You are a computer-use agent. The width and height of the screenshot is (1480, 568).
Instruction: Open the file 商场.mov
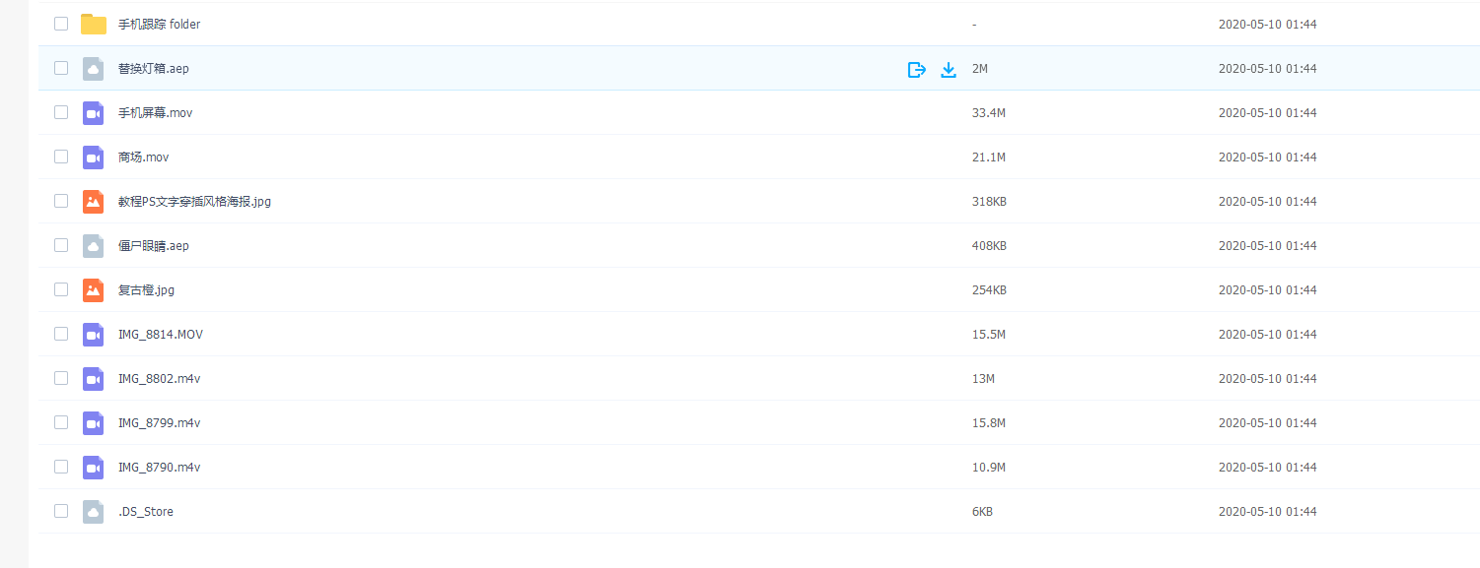point(144,158)
